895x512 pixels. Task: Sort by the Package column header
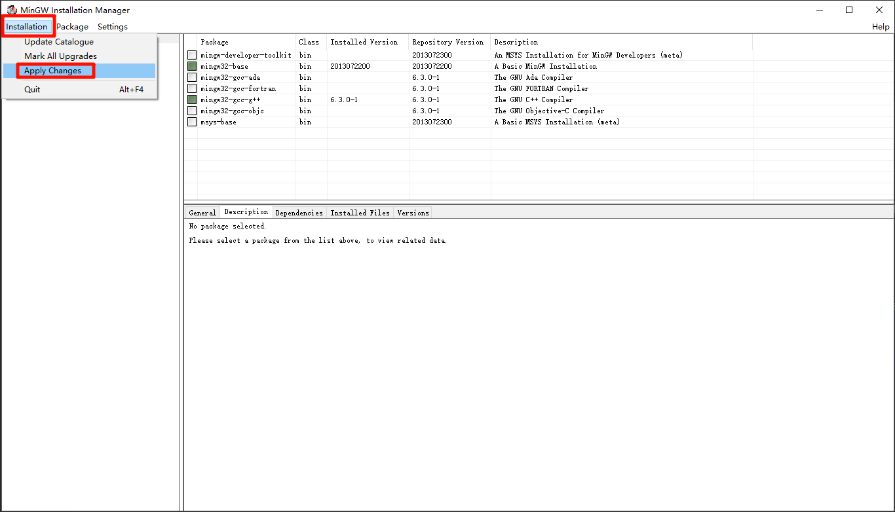click(x=246, y=42)
